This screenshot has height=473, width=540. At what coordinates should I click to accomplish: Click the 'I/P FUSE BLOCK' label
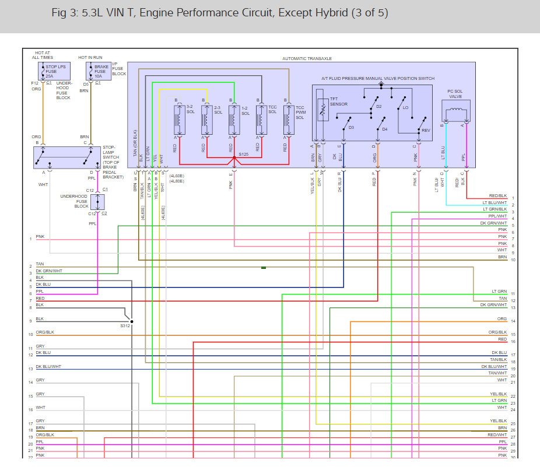119,69
